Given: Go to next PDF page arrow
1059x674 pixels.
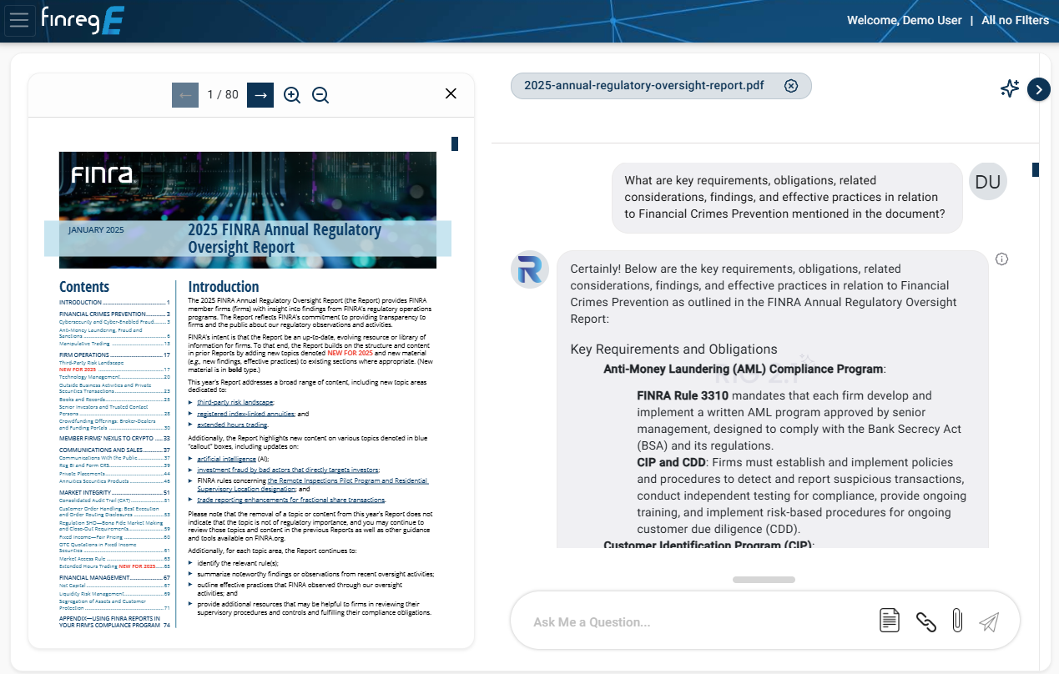Looking at the screenshot, I should [x=260, y=95].
